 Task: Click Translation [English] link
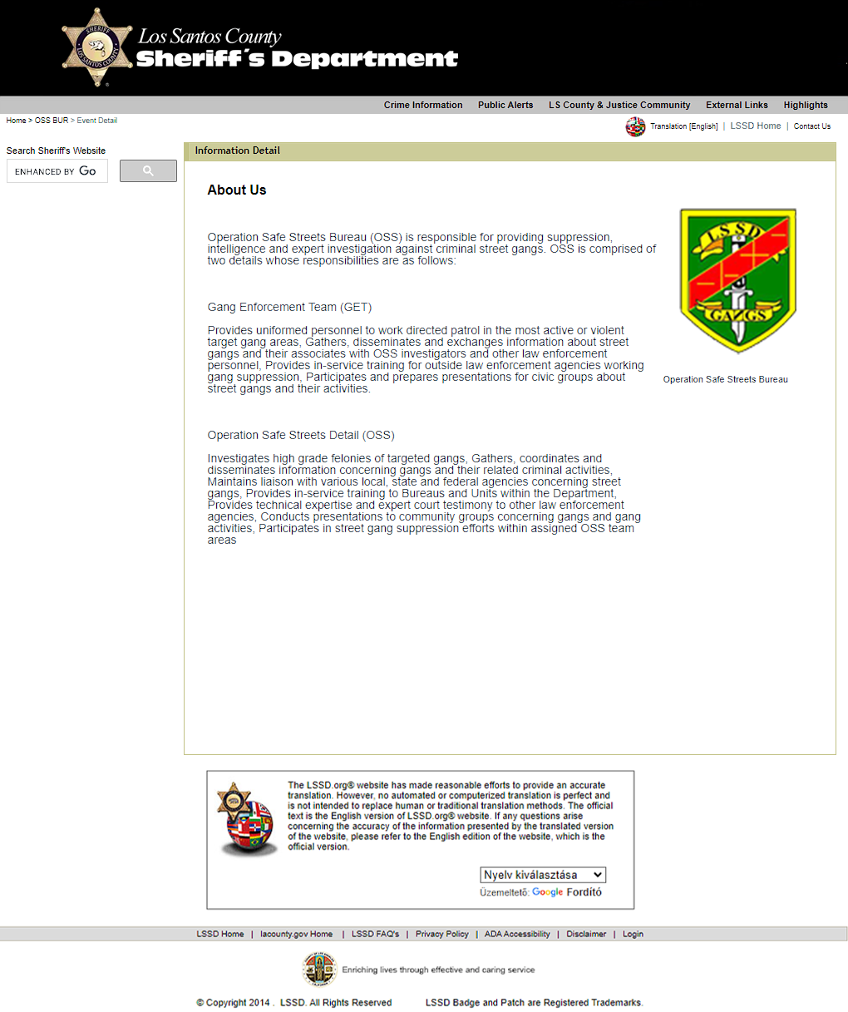click(x=683, y=126)
